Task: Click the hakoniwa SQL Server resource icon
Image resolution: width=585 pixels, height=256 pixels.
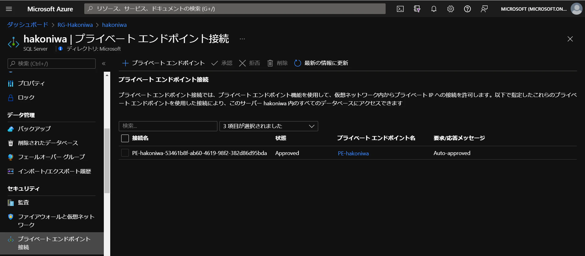Action: pos(13,43)
